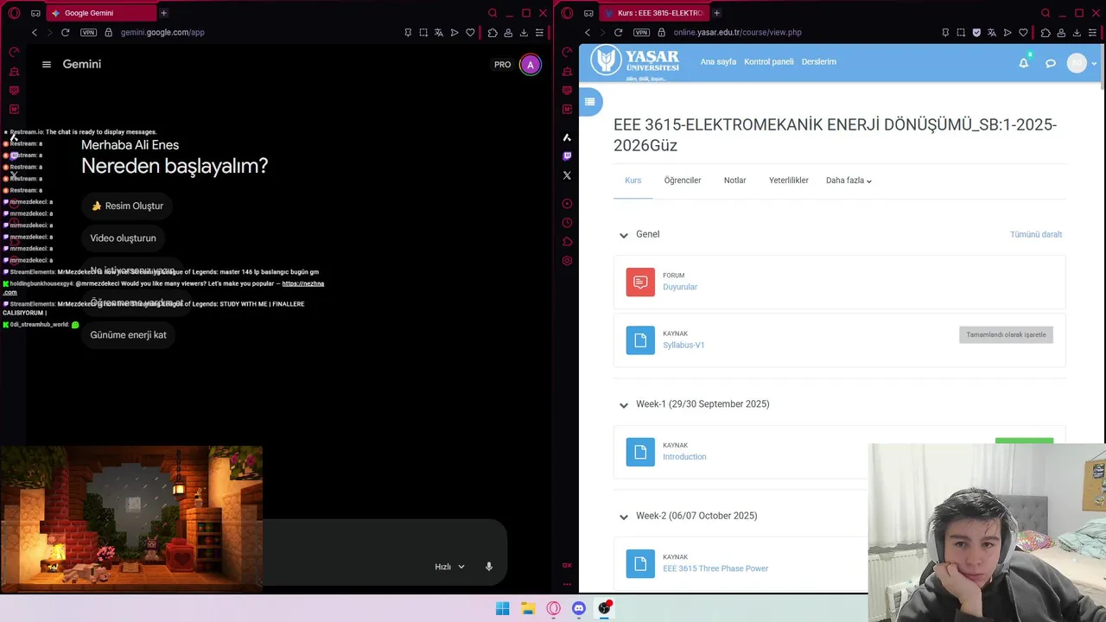Click the blue file icon beside Introduction
This screenshot has width=1106, height=622.
[640, 452]
